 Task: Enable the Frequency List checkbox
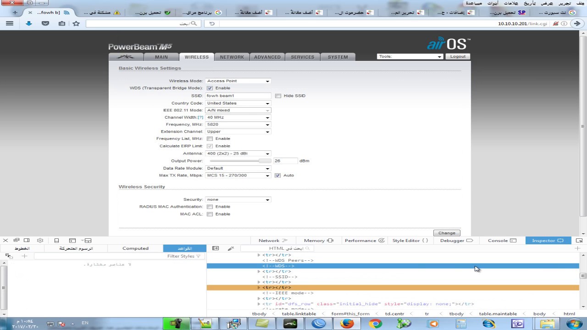(210, 138)
